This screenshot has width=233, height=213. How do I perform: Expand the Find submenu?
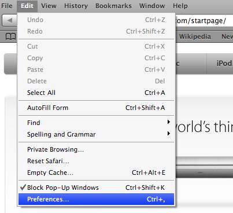tap(96, 123)
